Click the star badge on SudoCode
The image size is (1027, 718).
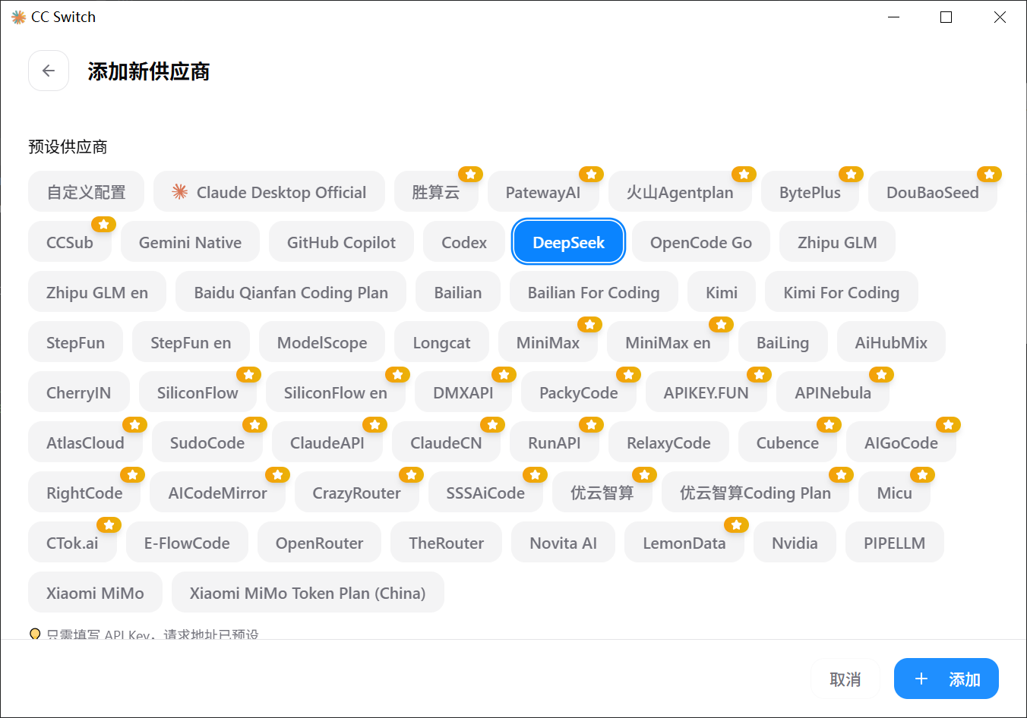[254, 425]
